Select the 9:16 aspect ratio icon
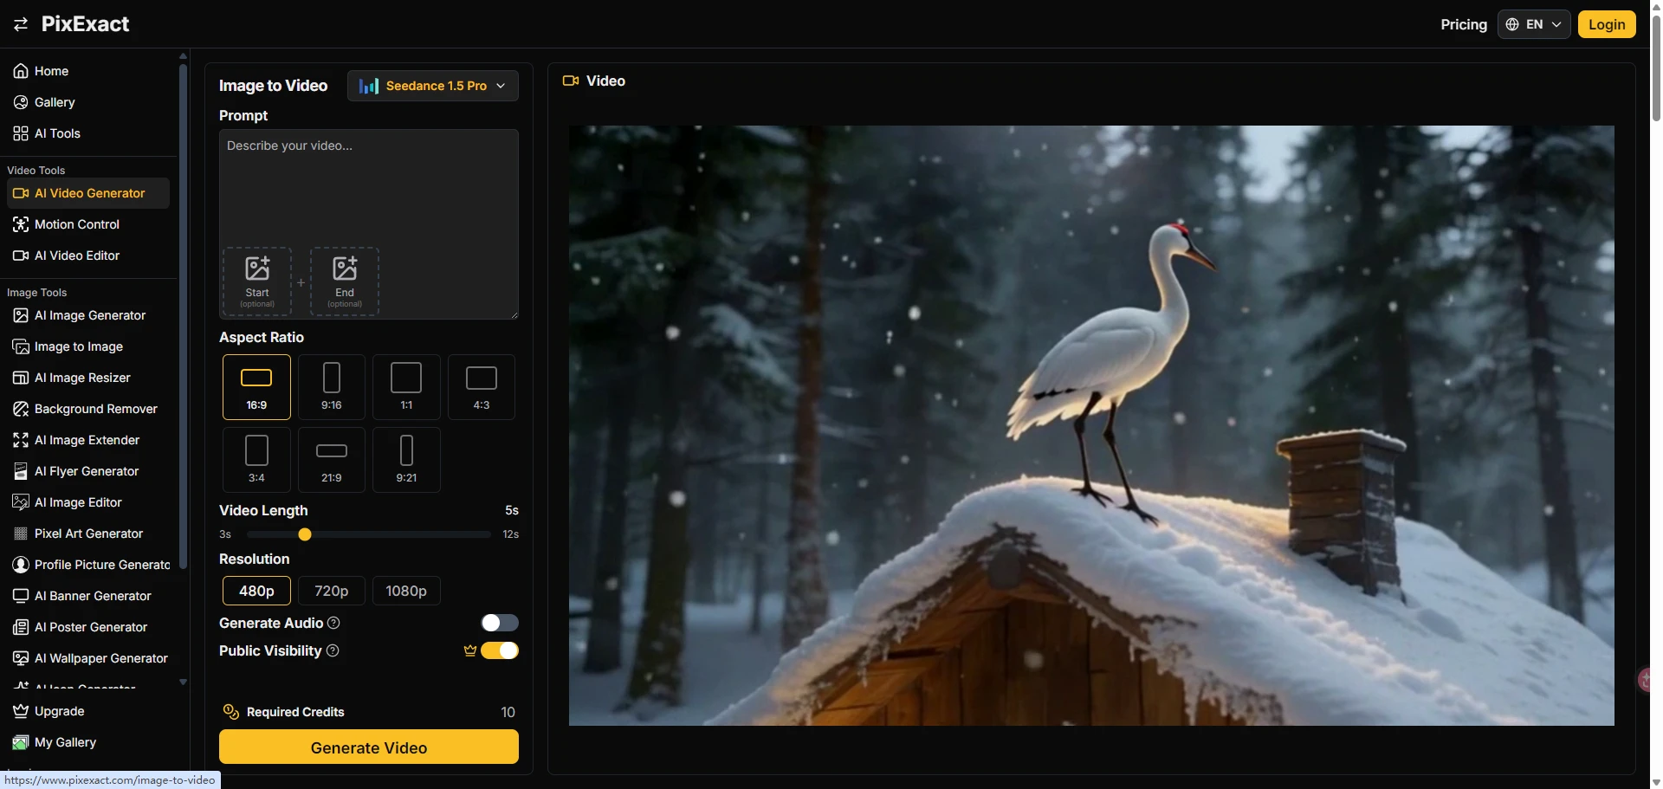Image resolution: width=1663 pixels, height=789 pixels. 332,378
